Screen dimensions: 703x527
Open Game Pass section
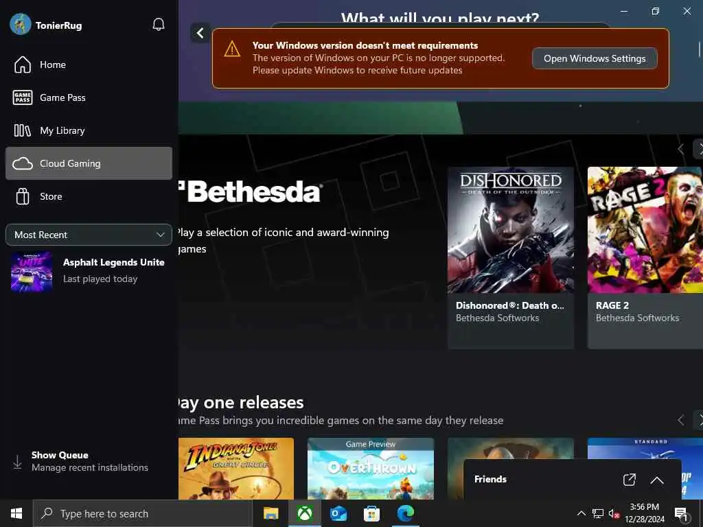[89, 97]
